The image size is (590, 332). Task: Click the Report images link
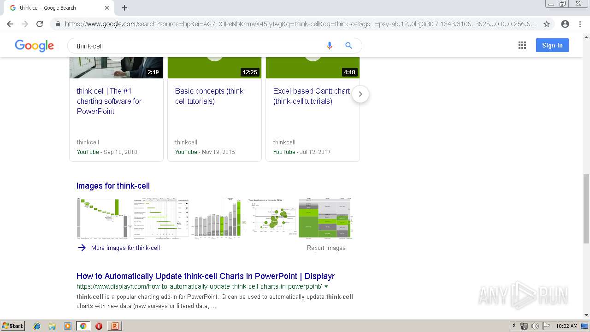326,248
